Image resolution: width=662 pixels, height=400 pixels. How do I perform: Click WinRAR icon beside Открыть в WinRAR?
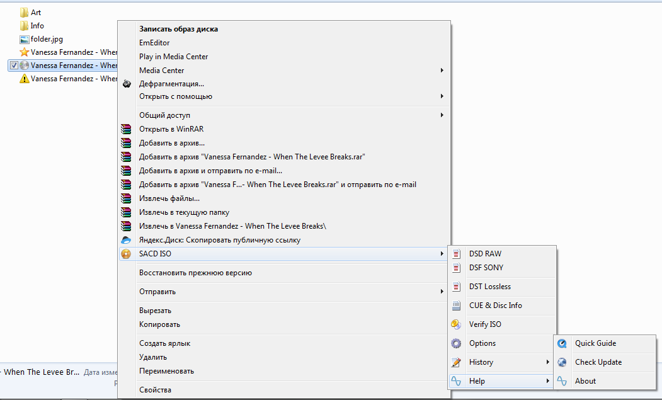click(126, 129)
